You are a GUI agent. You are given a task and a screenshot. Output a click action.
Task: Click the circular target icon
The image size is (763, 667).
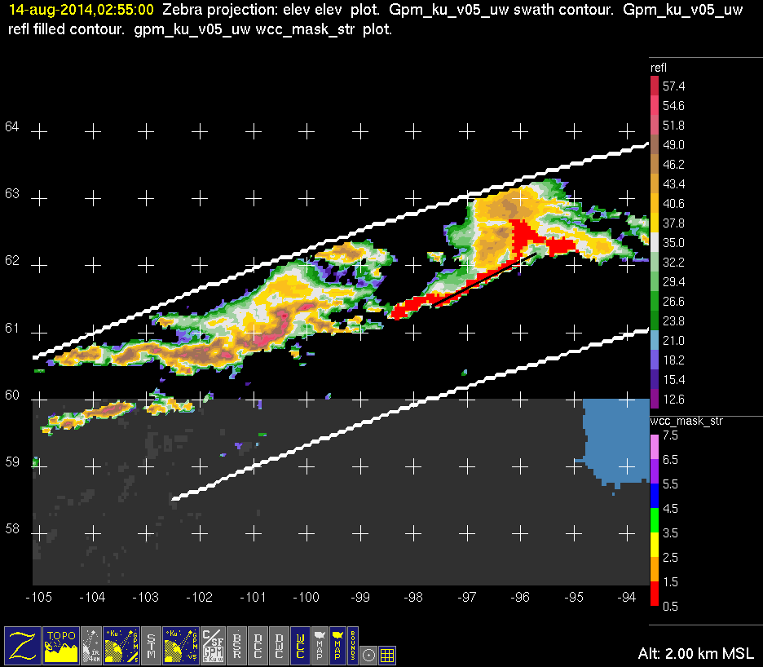pos(368,654)
